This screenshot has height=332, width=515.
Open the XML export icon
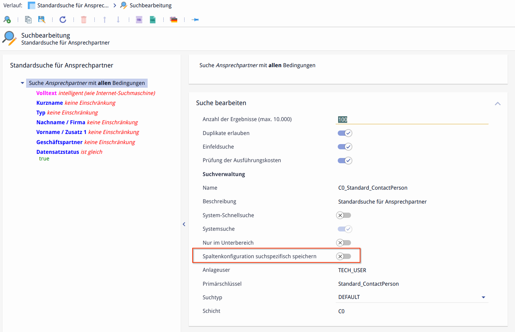click(x=153, y=20)
